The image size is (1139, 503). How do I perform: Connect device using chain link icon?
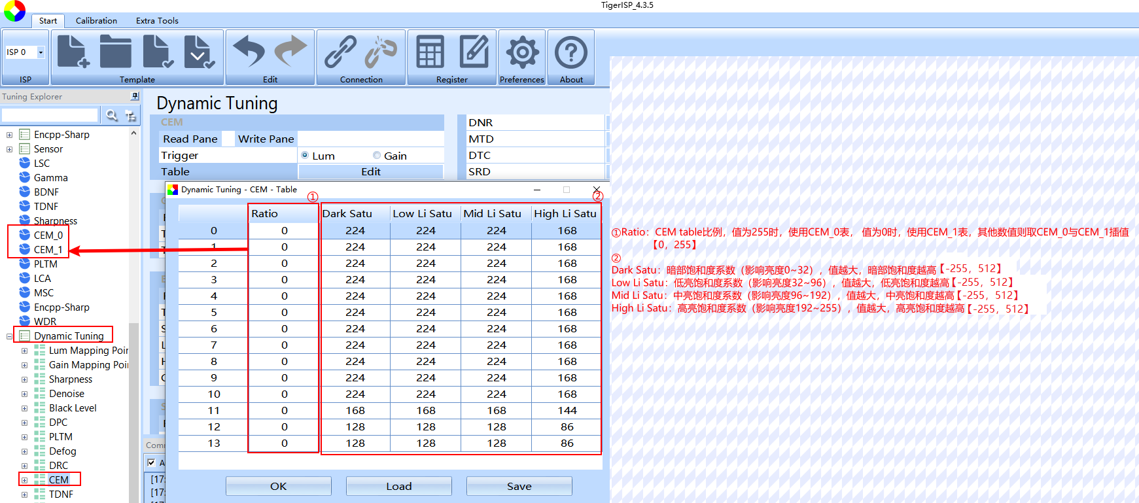[341, 52]
